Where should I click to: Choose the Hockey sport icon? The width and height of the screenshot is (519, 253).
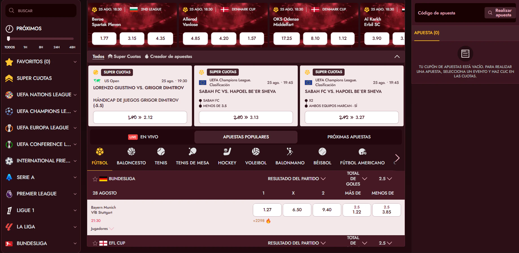click(x=227, y=152)
